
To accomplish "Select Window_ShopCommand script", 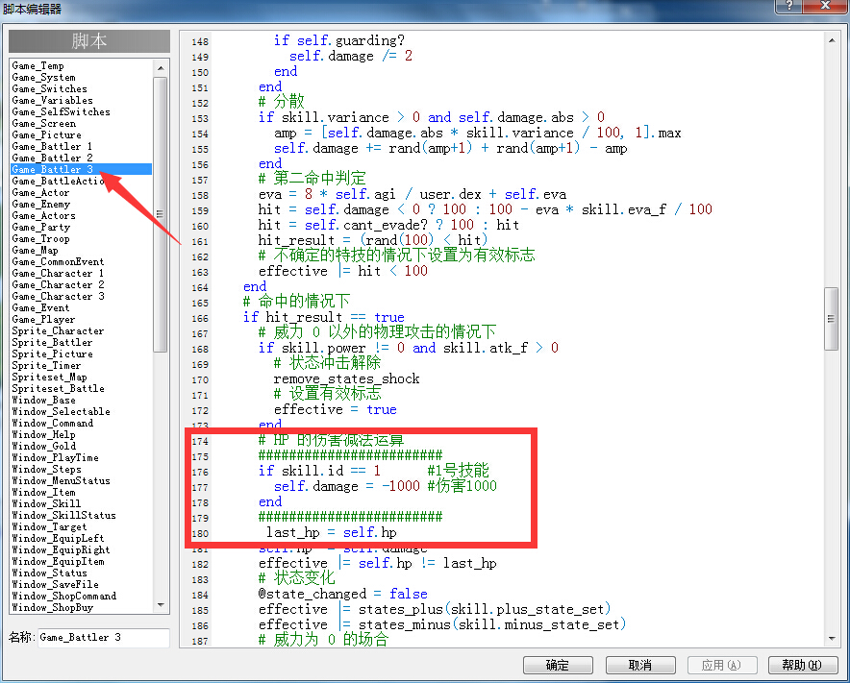I will [64, 596].
